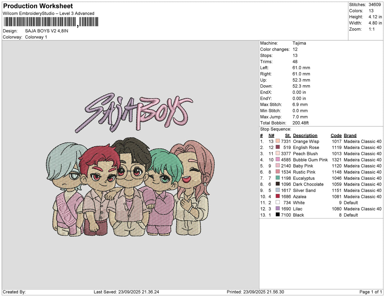Click the Azalea red swatch

tap(278, 196)
